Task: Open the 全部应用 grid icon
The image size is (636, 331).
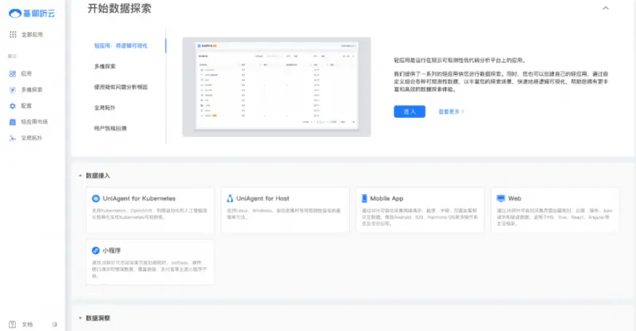Action: [13, 35]
